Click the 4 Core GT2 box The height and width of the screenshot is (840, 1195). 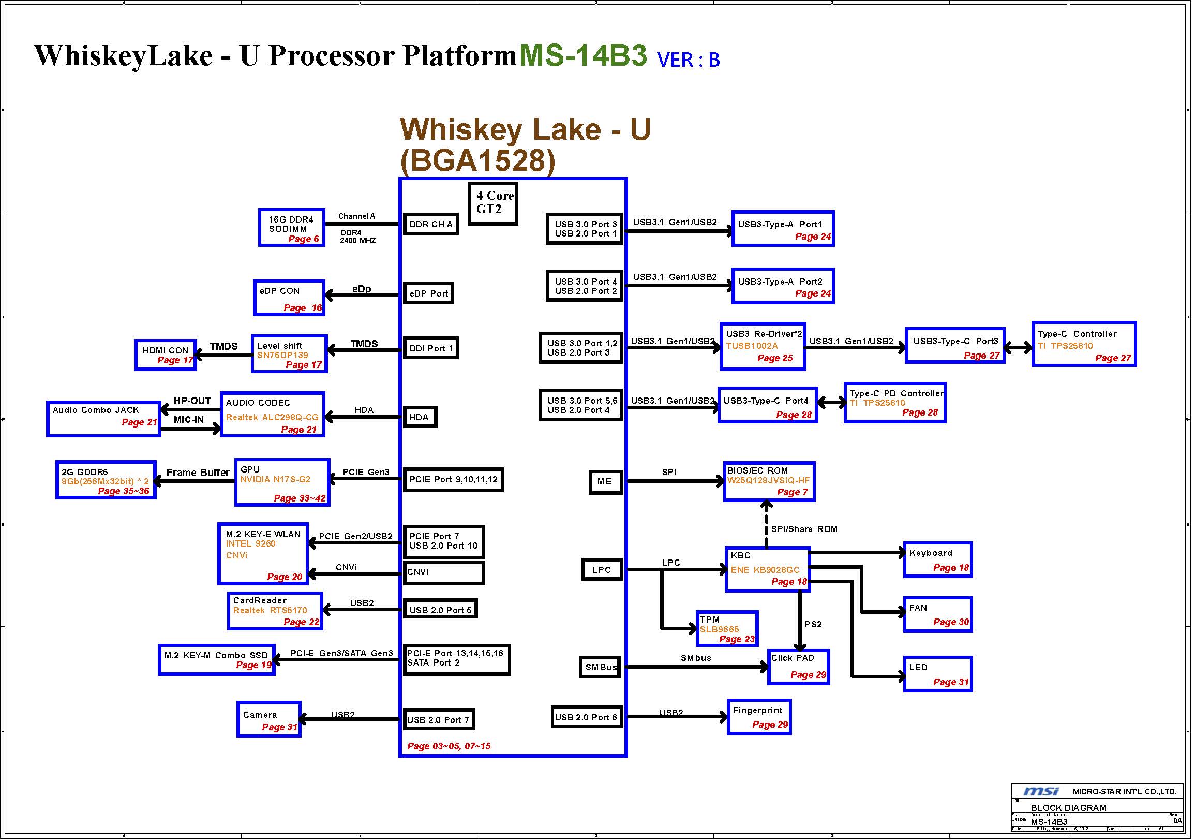pos(494,204)
